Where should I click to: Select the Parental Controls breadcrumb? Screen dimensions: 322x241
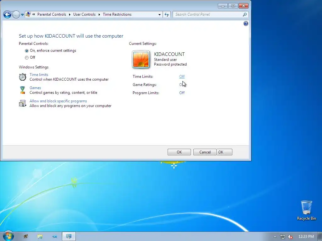click(52, 14)
